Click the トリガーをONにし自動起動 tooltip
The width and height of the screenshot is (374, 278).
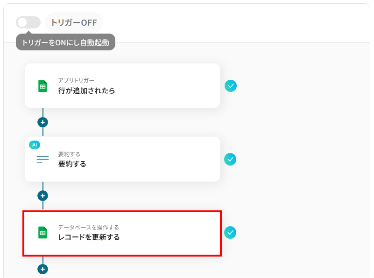pos(65,42)
